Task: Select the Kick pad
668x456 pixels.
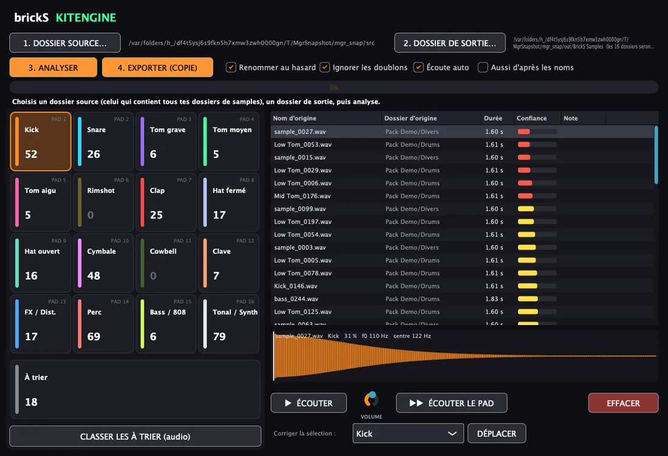Action: coord(41,142)
